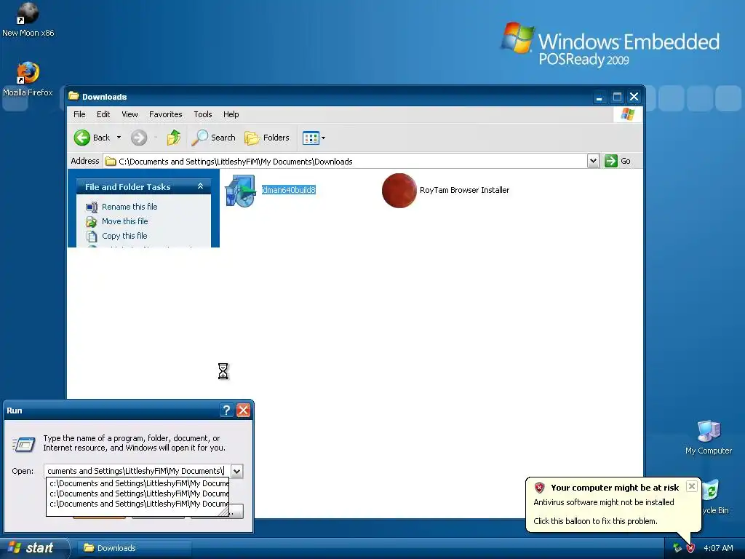
Task: Select the first autocomplete path suggestion
Action: (138, 483)
